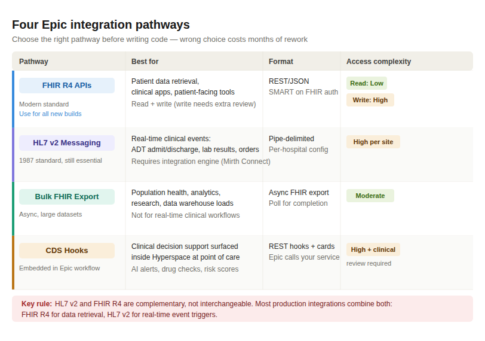The image size is (485, 341).
Task: Select the HL7 v2 Messaging badge
Action: click(67, 143)
